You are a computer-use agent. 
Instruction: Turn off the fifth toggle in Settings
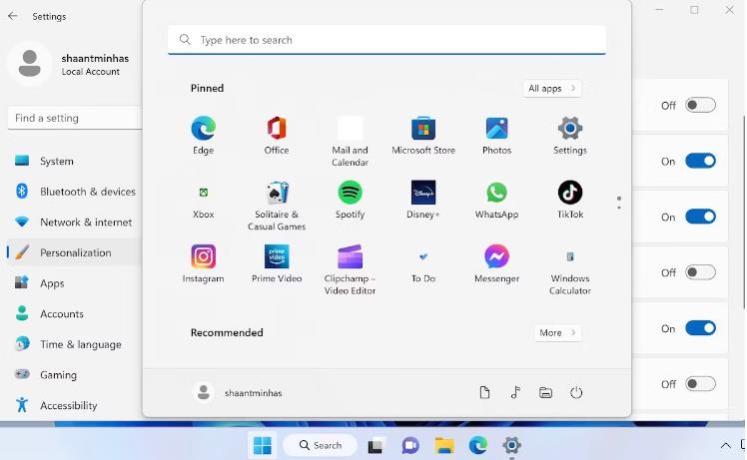click(700, 328)
